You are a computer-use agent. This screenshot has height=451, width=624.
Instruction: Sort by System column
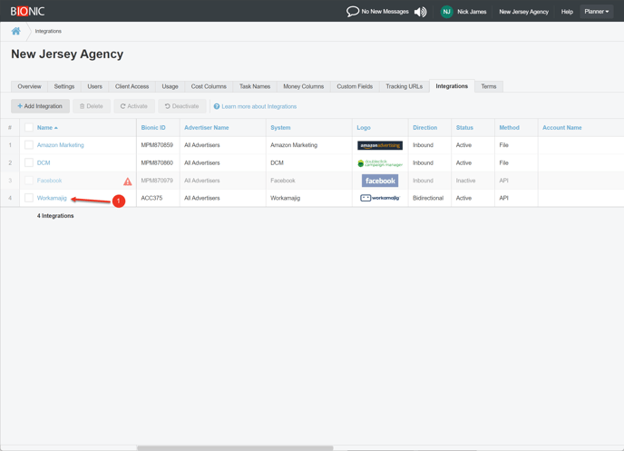click(280, 128)
